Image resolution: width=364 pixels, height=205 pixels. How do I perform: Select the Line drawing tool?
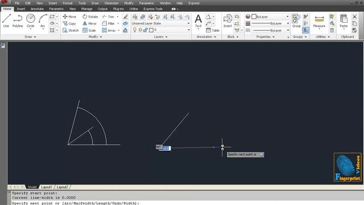pos(6,20)
